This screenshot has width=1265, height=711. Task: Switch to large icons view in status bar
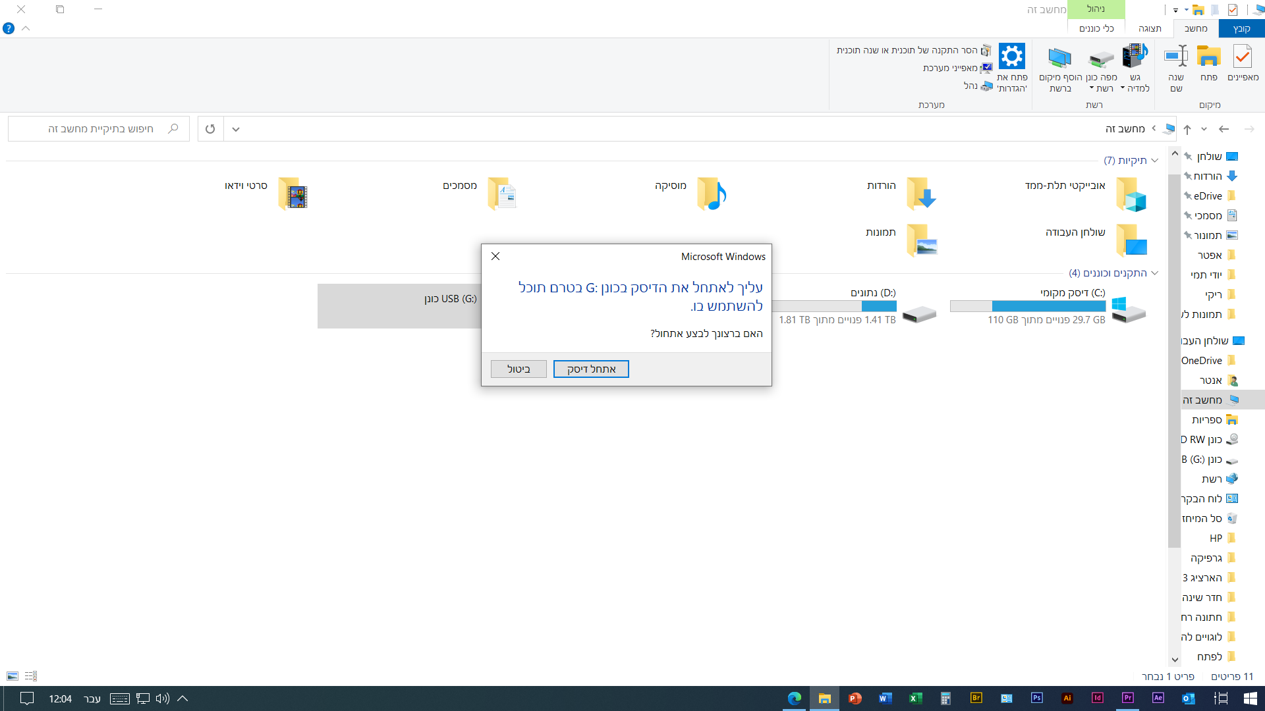pyautogui.click(x=13, y=676)
